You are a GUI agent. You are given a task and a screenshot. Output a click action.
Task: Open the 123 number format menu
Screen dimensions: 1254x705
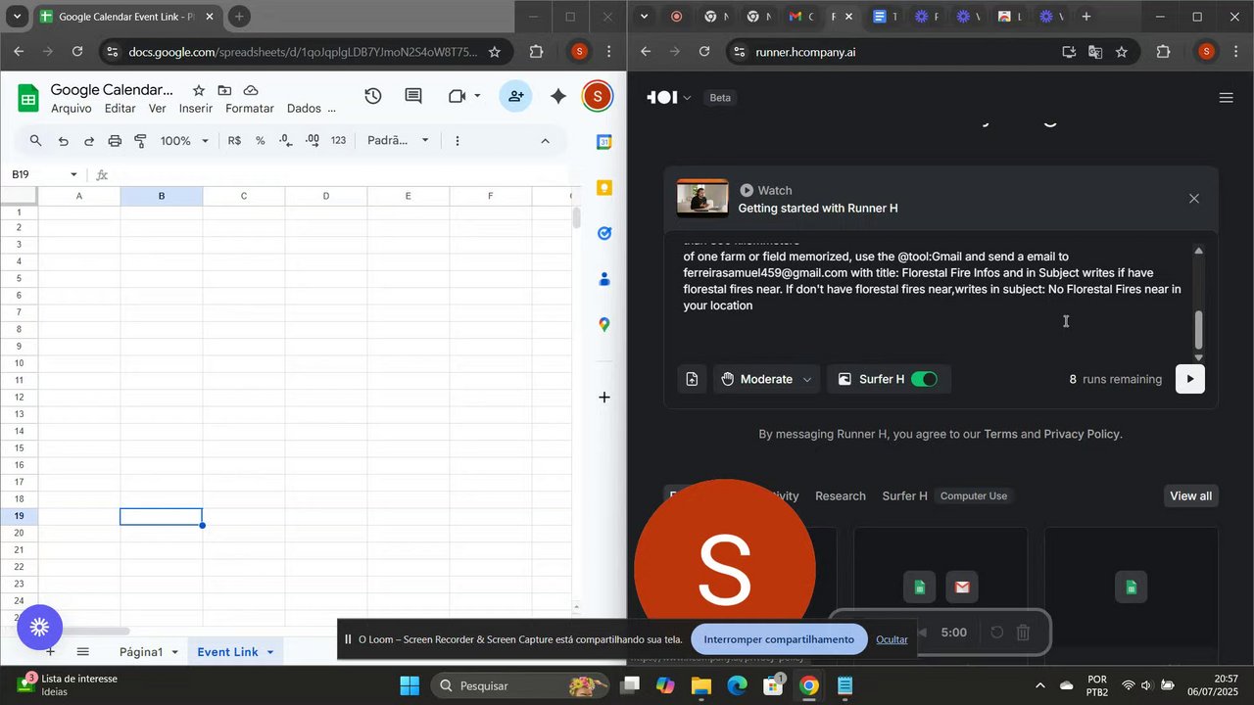[x=338, y=141]
